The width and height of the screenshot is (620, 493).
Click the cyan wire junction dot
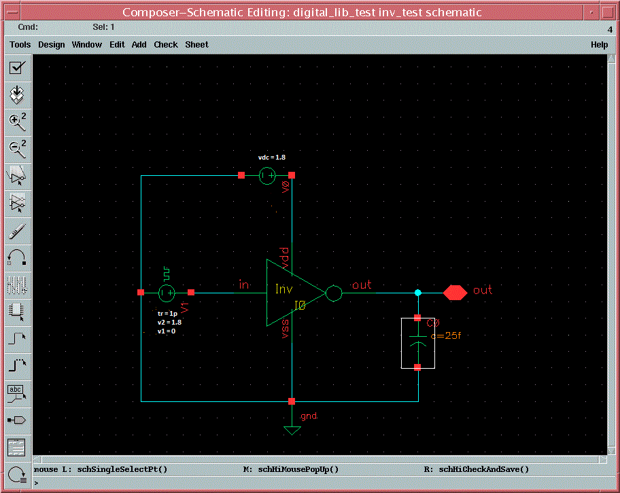click(x=418, y=293)
